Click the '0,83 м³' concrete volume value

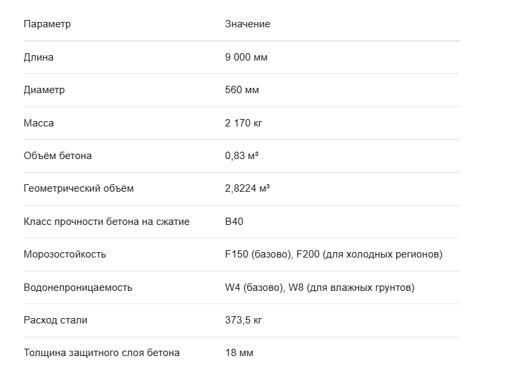[242, 156]
